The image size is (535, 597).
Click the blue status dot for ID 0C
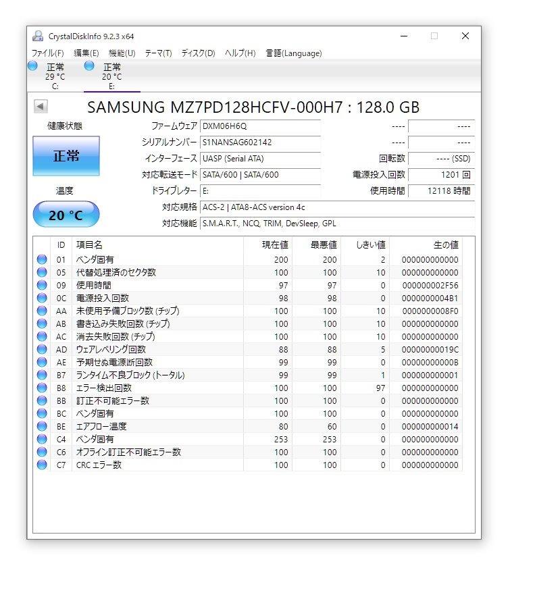pos(42,298)
